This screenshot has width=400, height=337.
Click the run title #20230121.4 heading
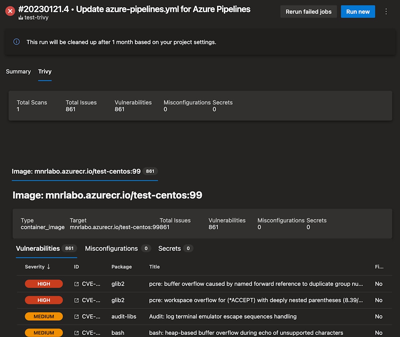[134, 9]
